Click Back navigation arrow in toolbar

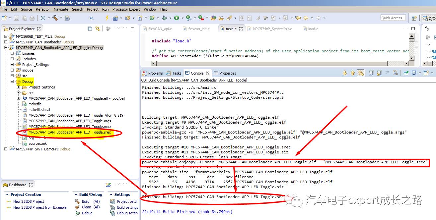coord(306,18)
